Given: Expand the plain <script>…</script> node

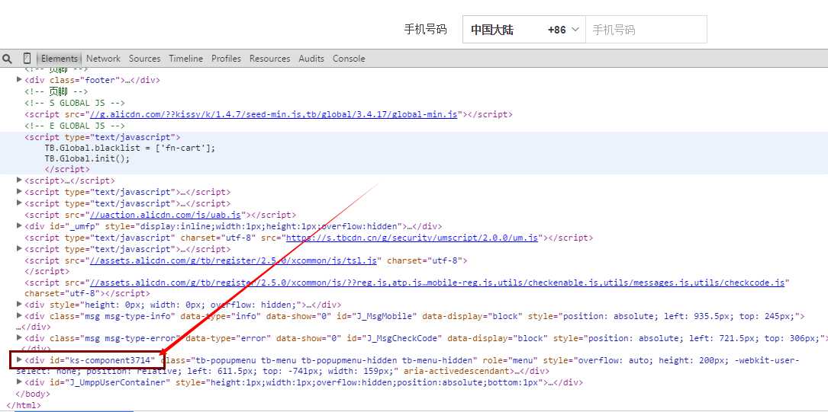Looking at the screenshot, I should (x=20, y=180).
